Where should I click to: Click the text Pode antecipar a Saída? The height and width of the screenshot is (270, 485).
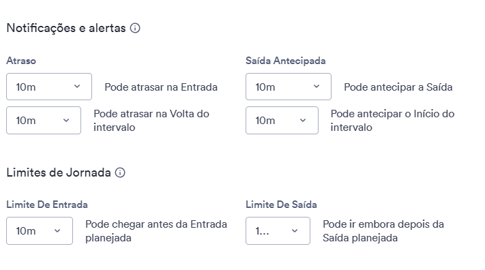click(398, 87)
